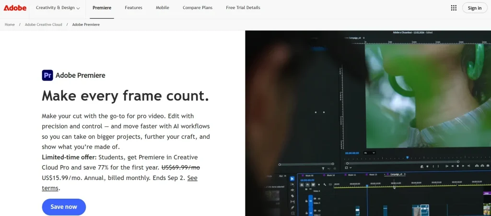Open the Mobile navigation item
491x216 pixels.
pos(163,8)
